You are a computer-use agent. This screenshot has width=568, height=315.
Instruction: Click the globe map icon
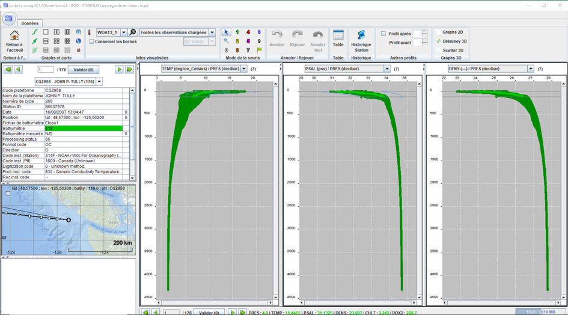point(78,41)
